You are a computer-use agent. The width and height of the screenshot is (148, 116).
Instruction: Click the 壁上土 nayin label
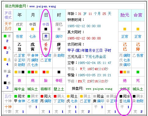pos(59,89)
